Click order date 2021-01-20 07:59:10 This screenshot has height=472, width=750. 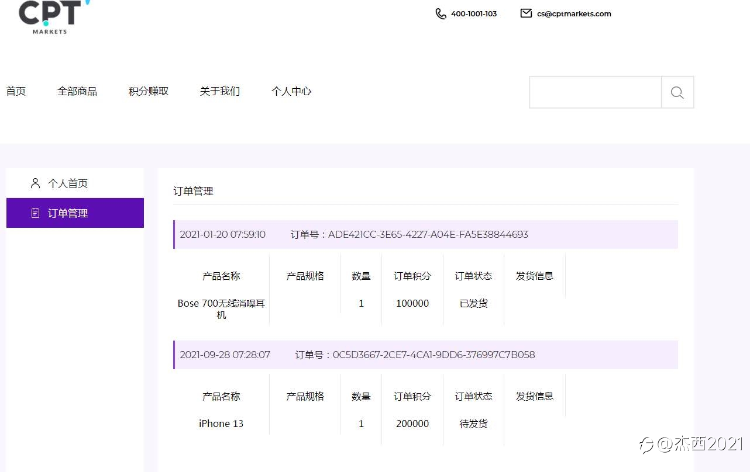tap(222, 234)
